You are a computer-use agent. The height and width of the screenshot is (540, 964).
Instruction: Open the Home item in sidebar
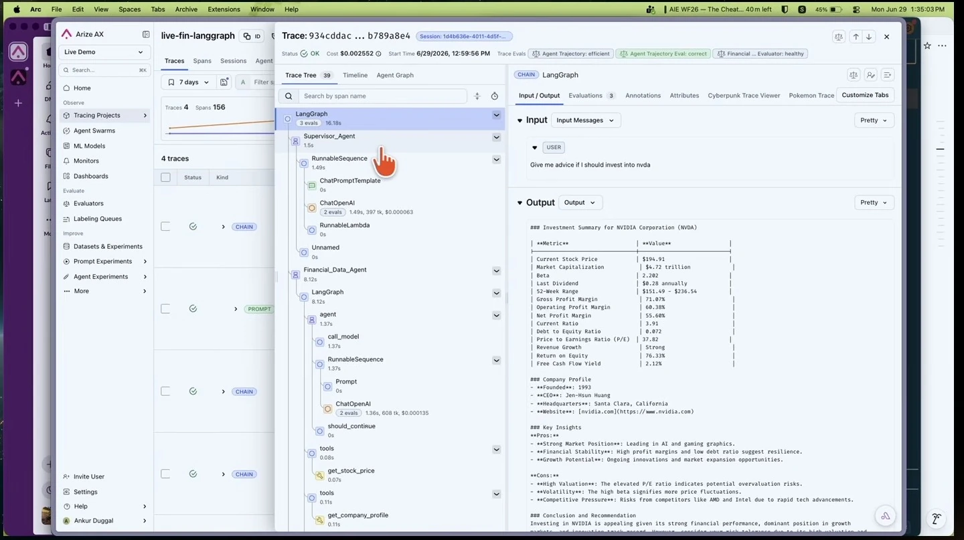[x=104, y=88]
